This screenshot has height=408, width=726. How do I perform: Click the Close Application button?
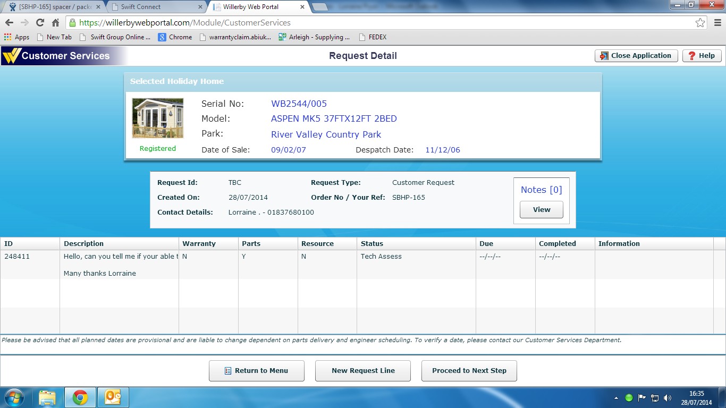tap(636, 56)
